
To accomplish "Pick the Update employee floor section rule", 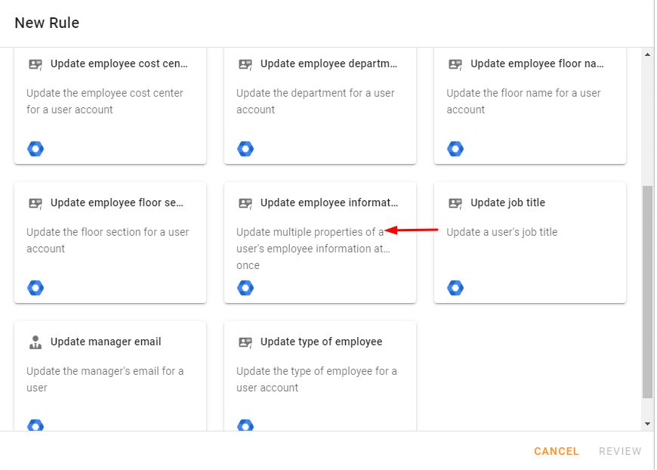I will [x=110, y=243].
